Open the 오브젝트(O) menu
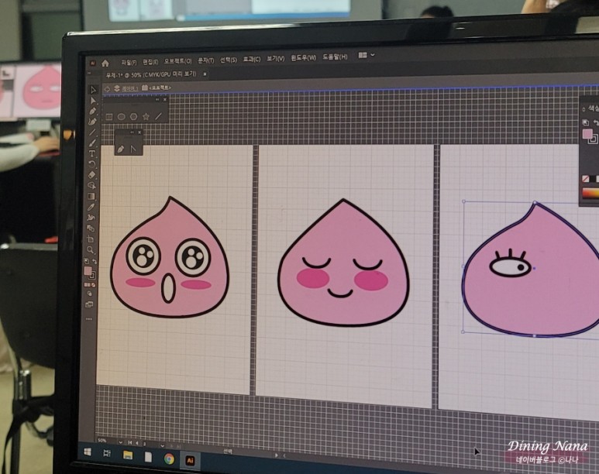This screenshot has height=474, width=599. [178, 61]
